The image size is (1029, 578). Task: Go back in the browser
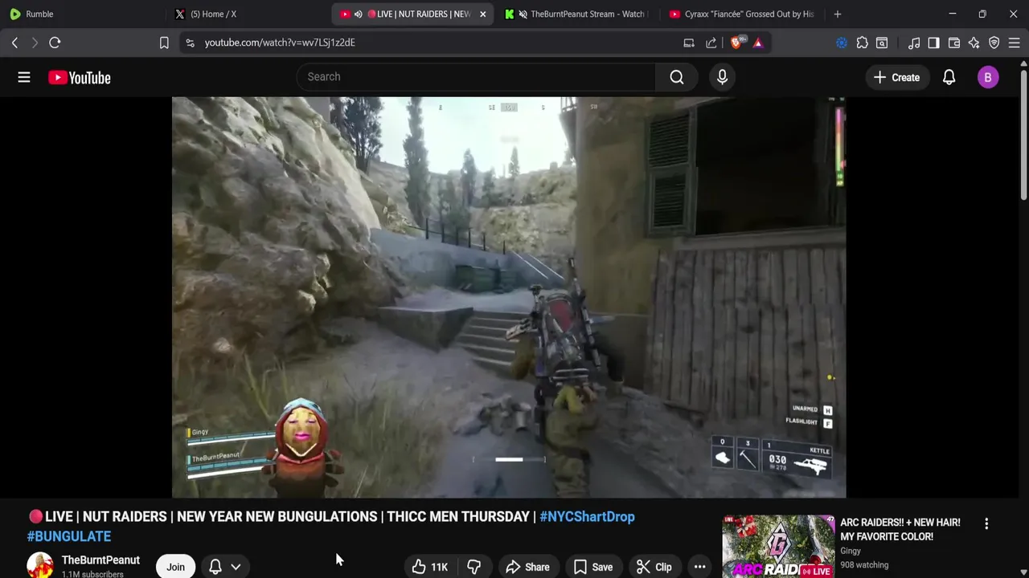14,43
